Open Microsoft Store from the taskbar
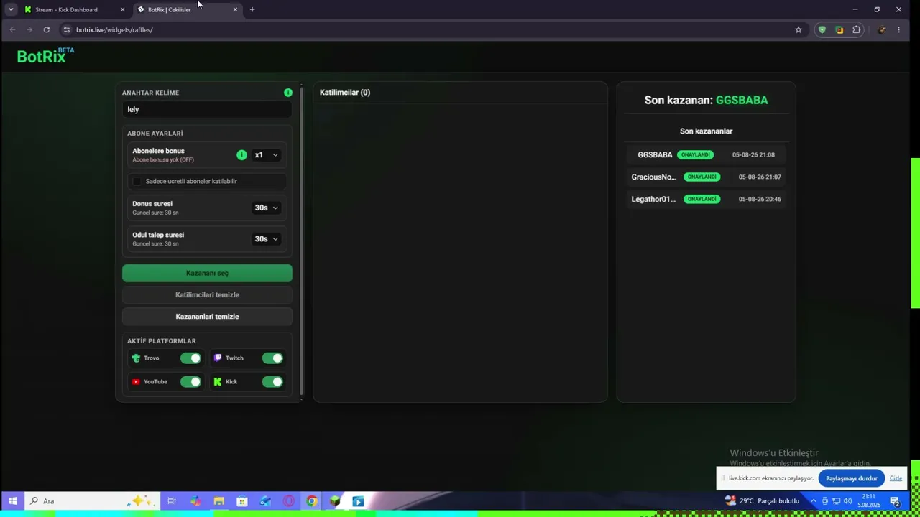This screenshot has width=920, height=517. (x=242, y=501)
